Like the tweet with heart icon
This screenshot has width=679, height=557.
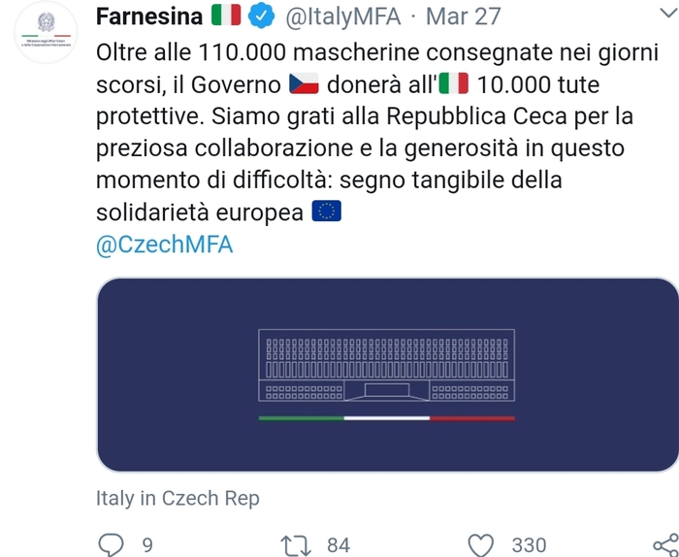[x=481, y=543]
